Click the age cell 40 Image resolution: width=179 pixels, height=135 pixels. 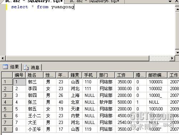pyautogui.click(x=62, y=102)
